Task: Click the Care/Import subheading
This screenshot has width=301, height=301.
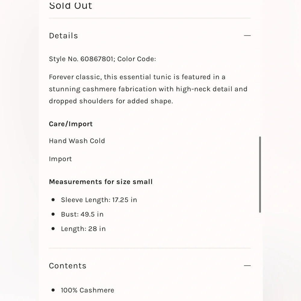Action: point(71,124)
